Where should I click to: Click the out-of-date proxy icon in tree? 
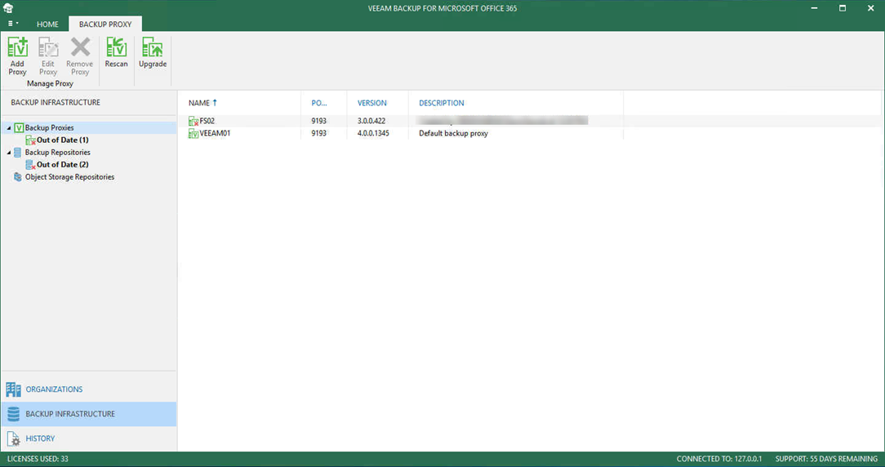point(30,140)
